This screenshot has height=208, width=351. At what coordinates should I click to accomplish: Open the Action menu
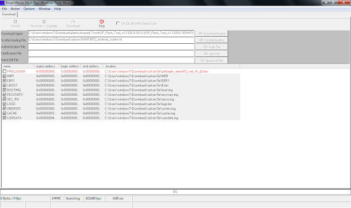tap(15, 9)
